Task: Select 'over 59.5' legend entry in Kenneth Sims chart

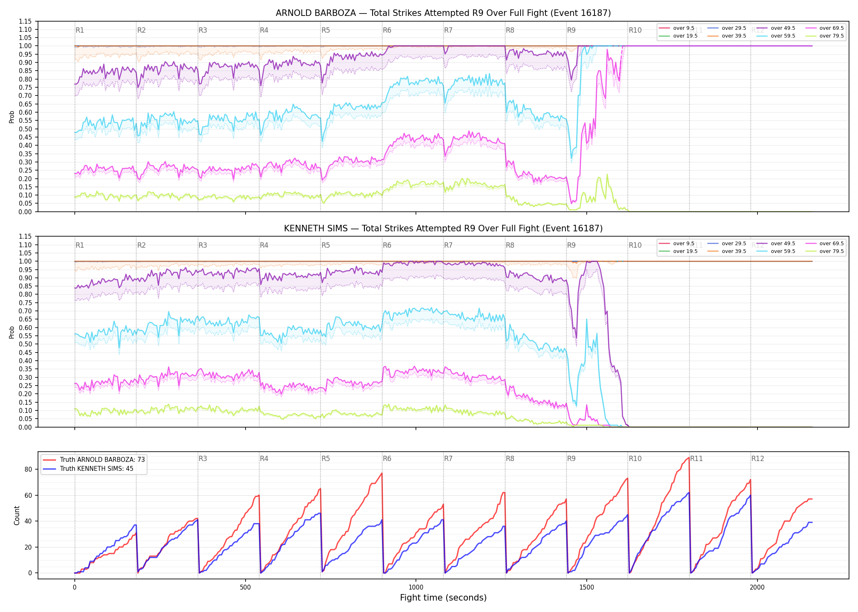Action: click(776, 251)
